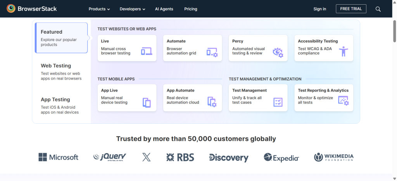This screenshot has height=181, width=397.
Task: Click the "Test WCAG & ADA compliance" text
Action: tap(315, 51)
